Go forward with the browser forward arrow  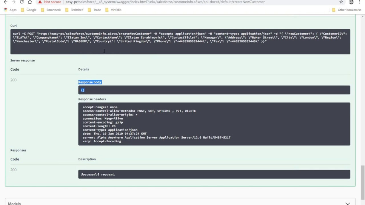(13, 2)
